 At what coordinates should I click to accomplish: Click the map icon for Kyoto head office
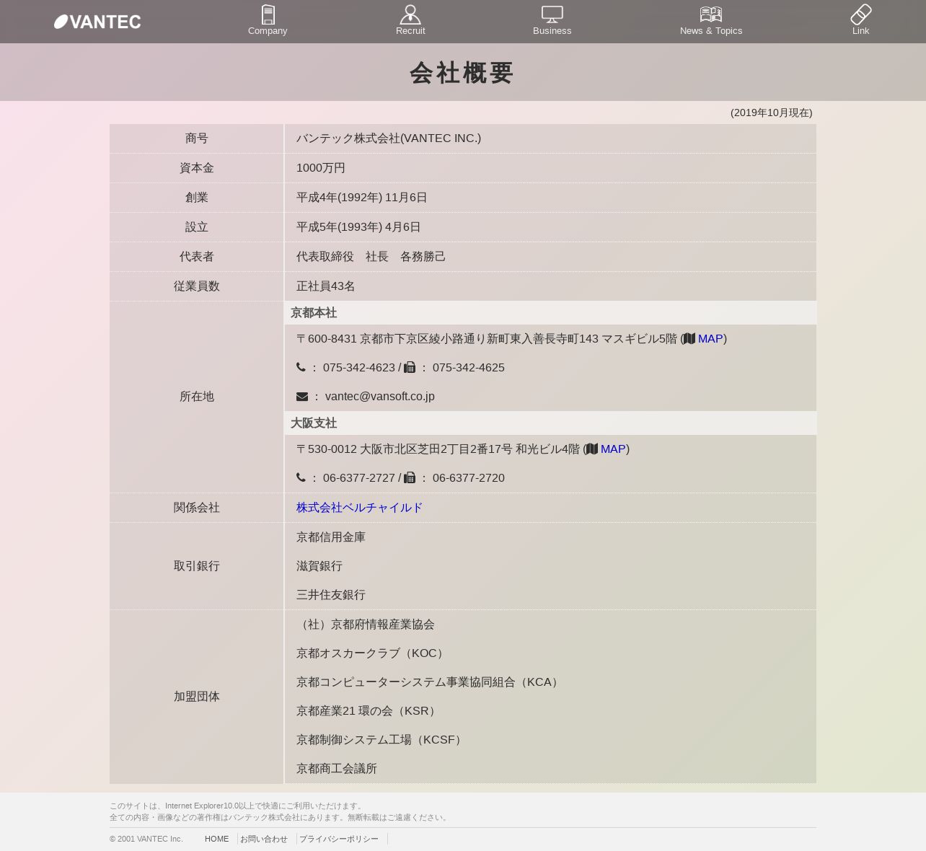[x=689, y=339]
